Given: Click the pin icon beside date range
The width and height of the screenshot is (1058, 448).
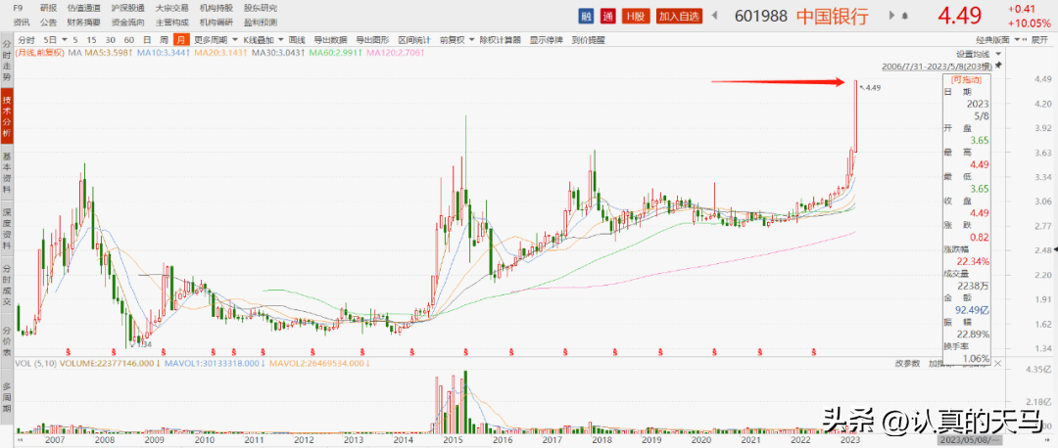Looking at the screenshot, I should coord(998,66).
